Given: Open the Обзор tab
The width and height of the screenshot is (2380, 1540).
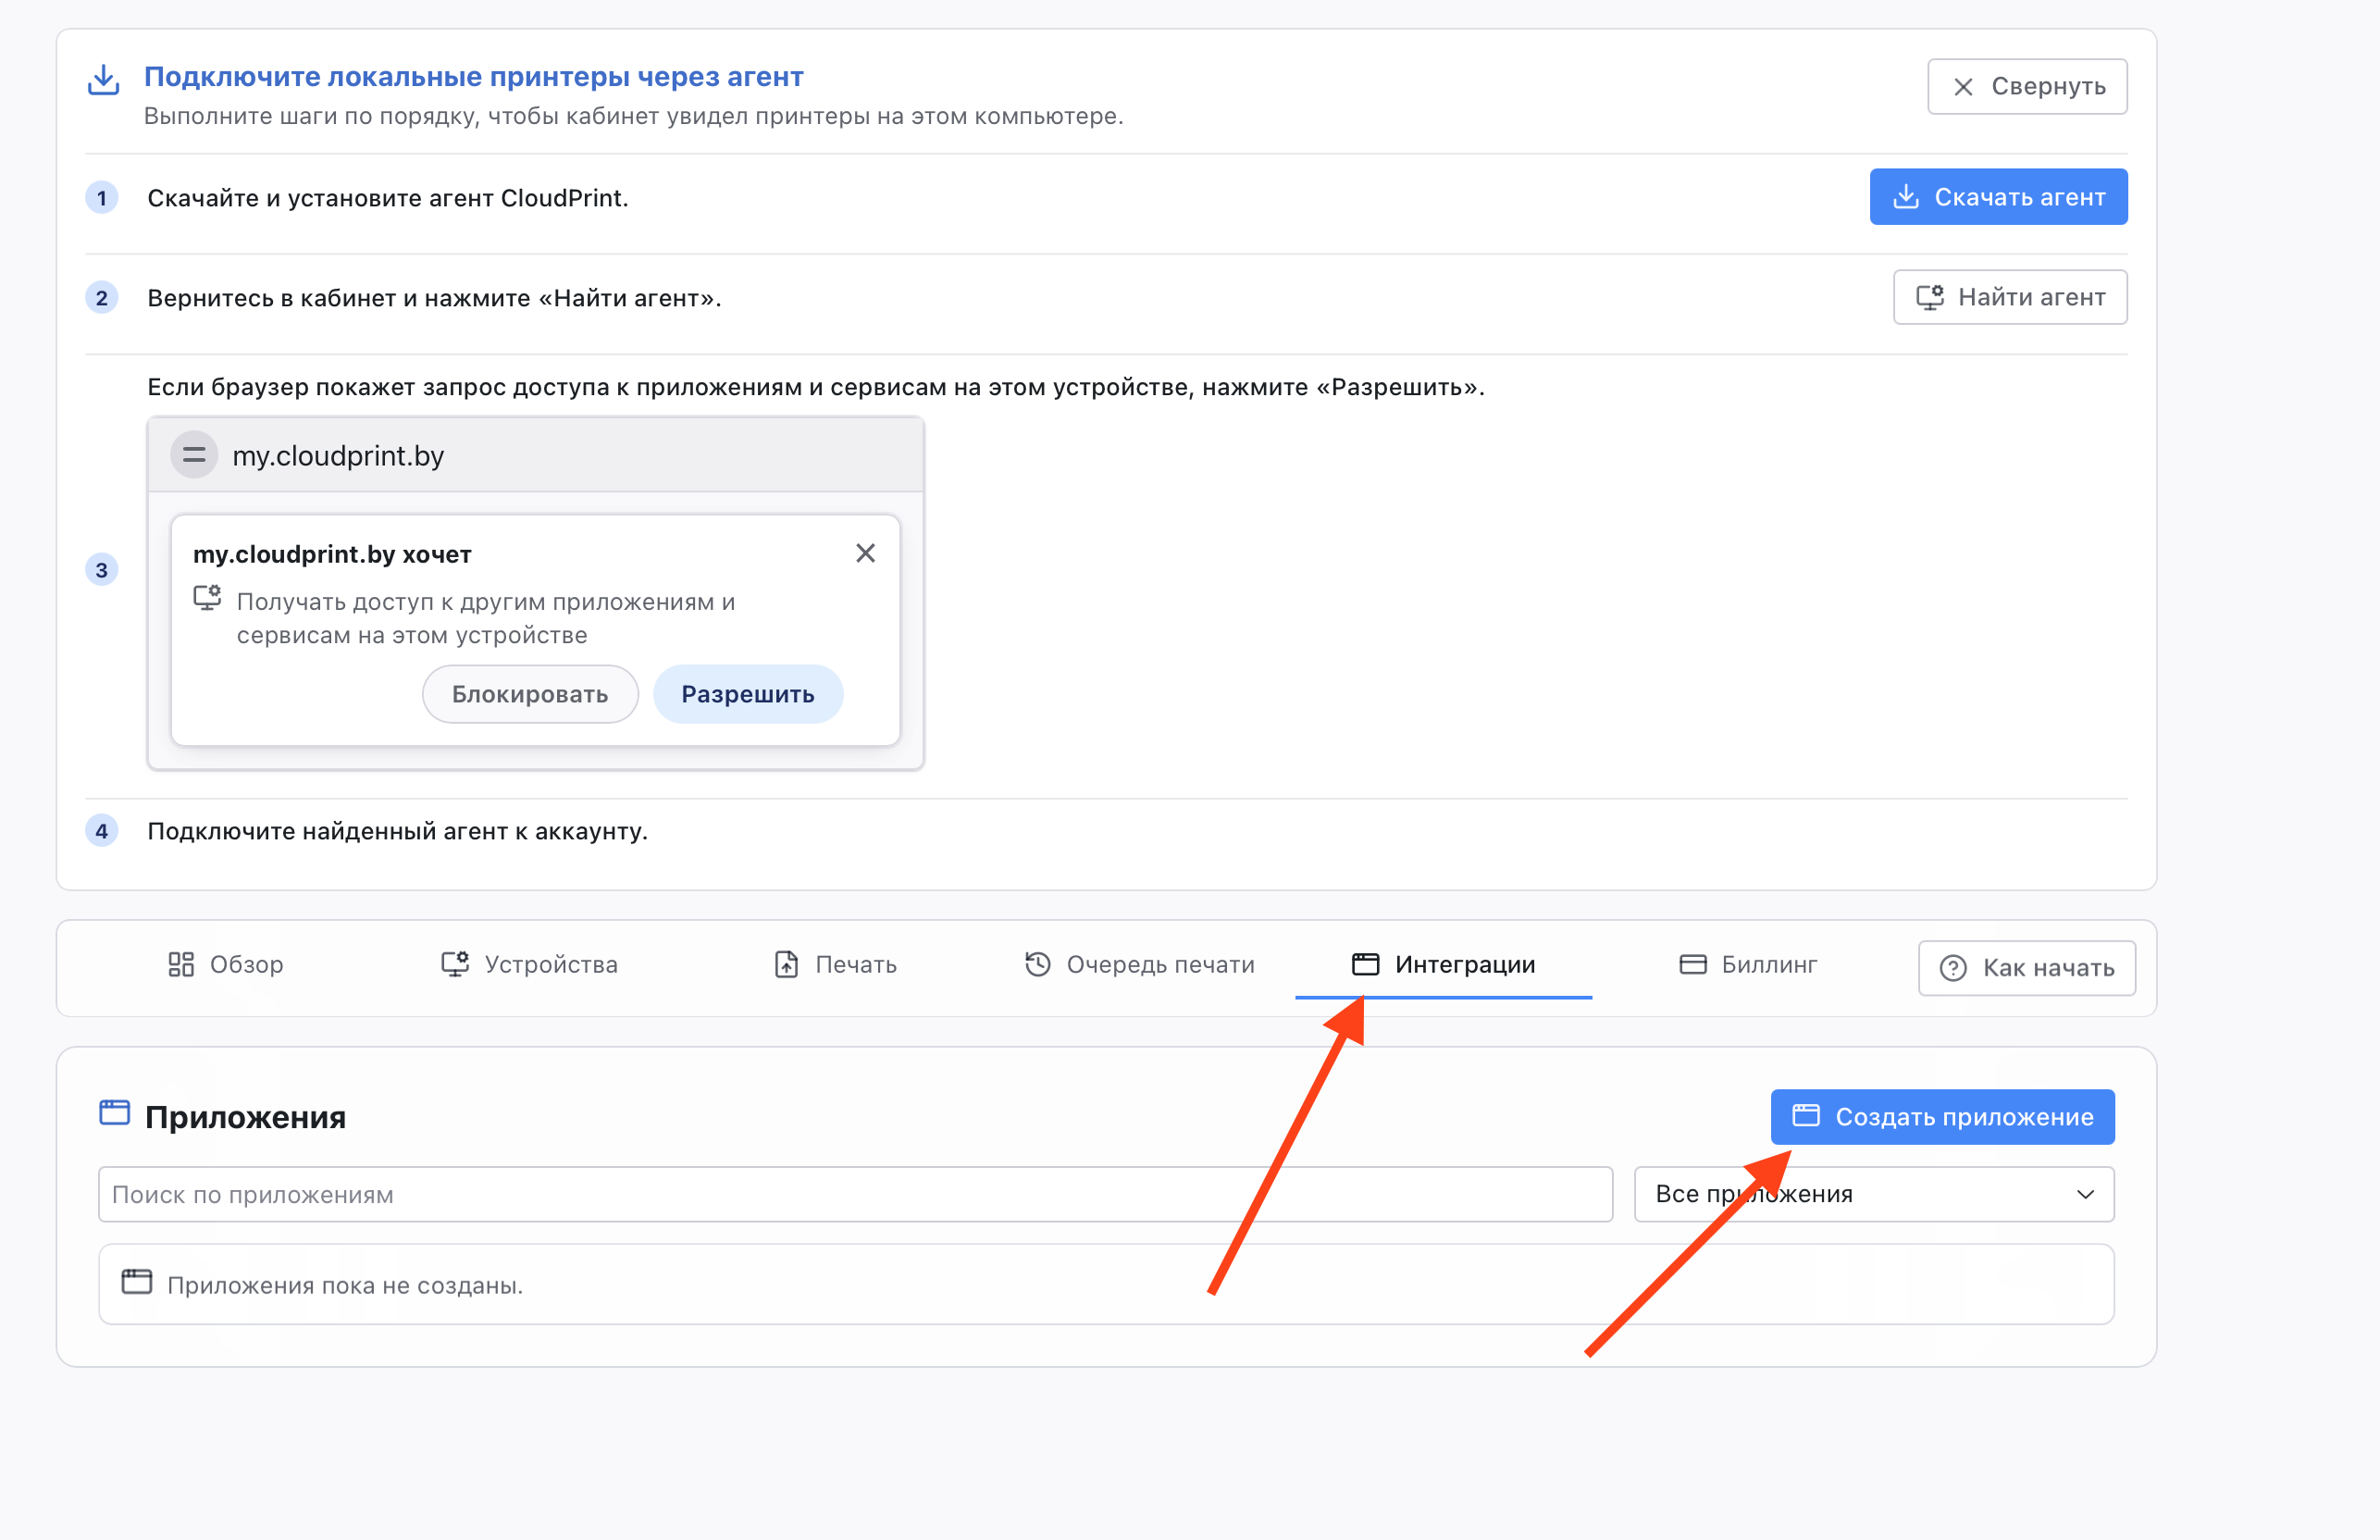Looking at the screenshot, I should pos(226,964).
